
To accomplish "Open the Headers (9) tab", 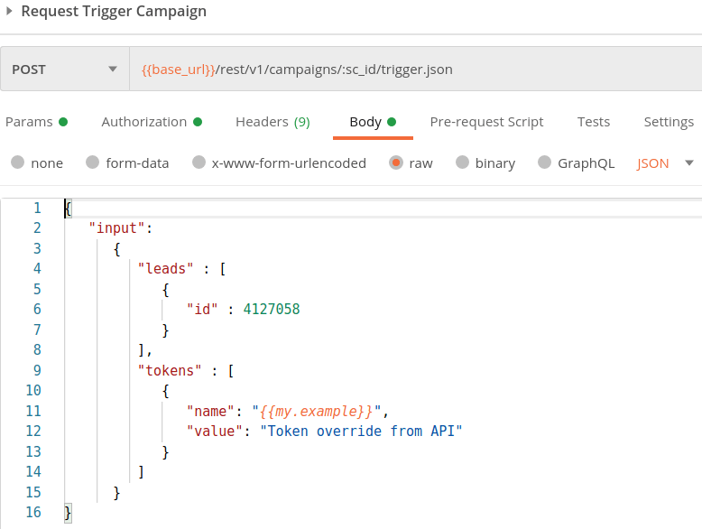I will tap(272, 122).
